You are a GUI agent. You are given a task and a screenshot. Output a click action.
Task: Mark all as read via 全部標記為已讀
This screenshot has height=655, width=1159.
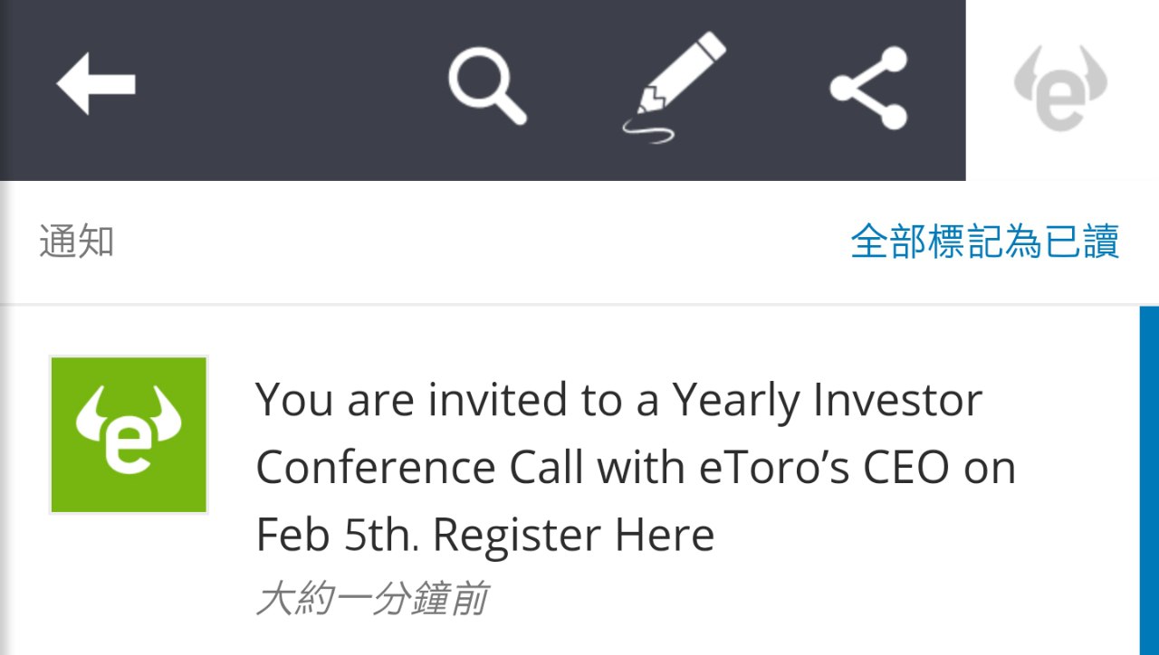point(984,242)
